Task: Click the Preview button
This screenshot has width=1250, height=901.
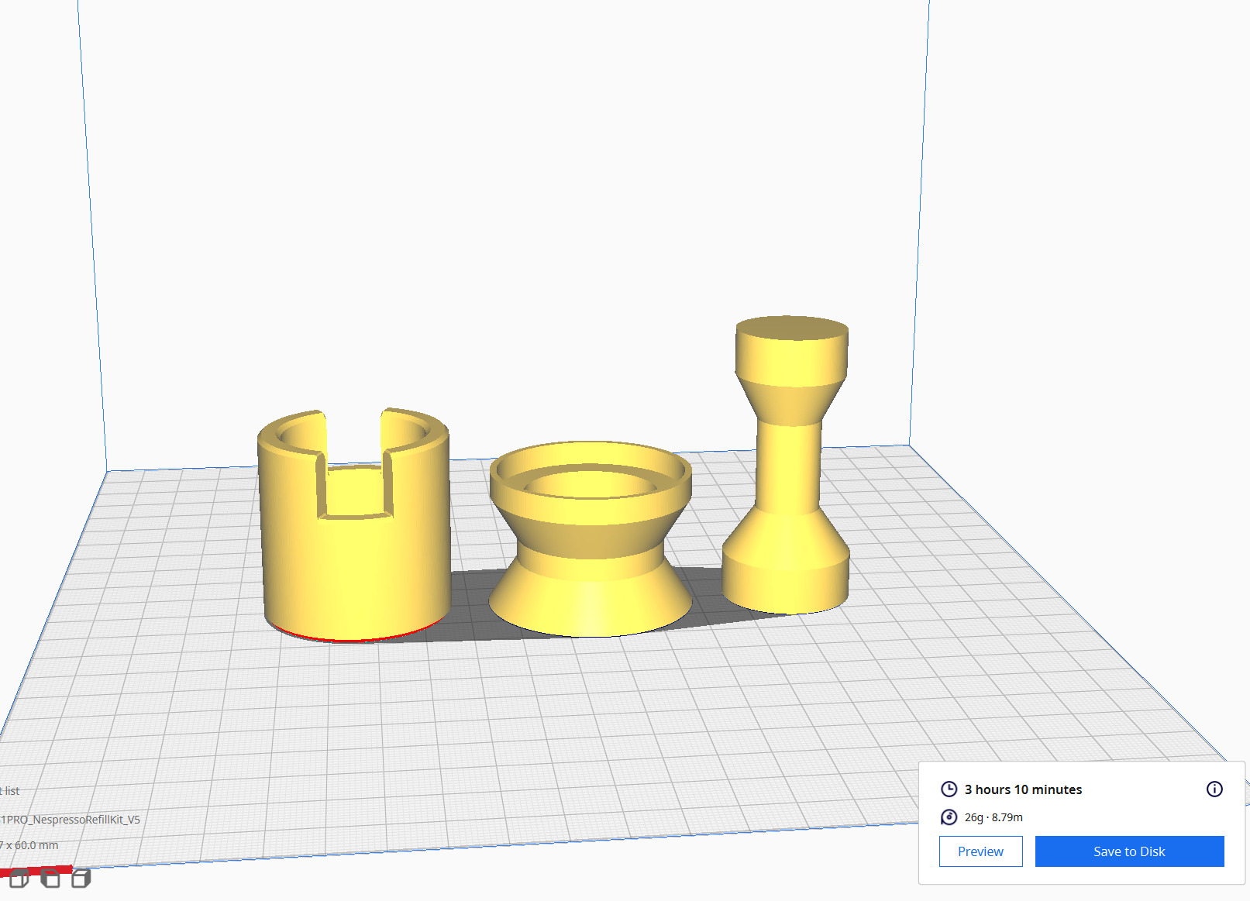Action: (980, 851)
